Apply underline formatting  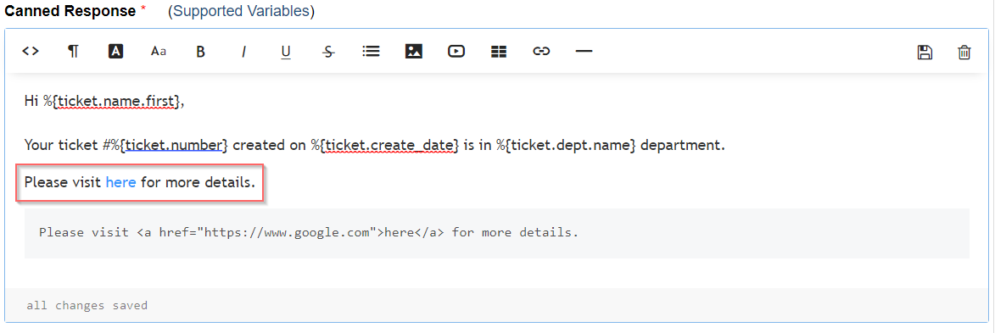[x=286, y=52]
